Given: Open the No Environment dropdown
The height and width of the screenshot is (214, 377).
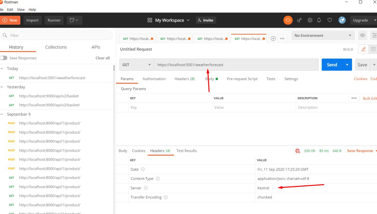Looking at the screenshot, I should coord(323,35).
